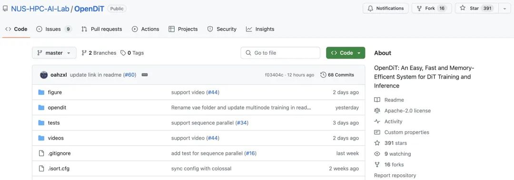The width and height of the screenshot is (514, 180).
Task: Click the tags icon beside 0 Tags
Action: 123,53
